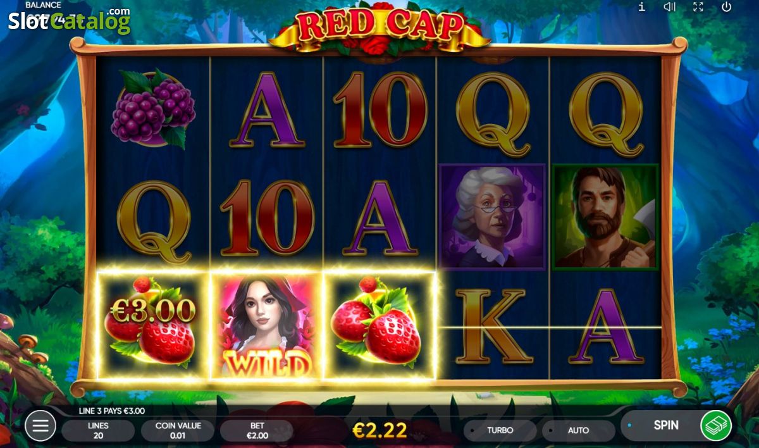Click the strawberry showing €3.00
Viewport: 759px width, 448px height.
click(152, 326)
